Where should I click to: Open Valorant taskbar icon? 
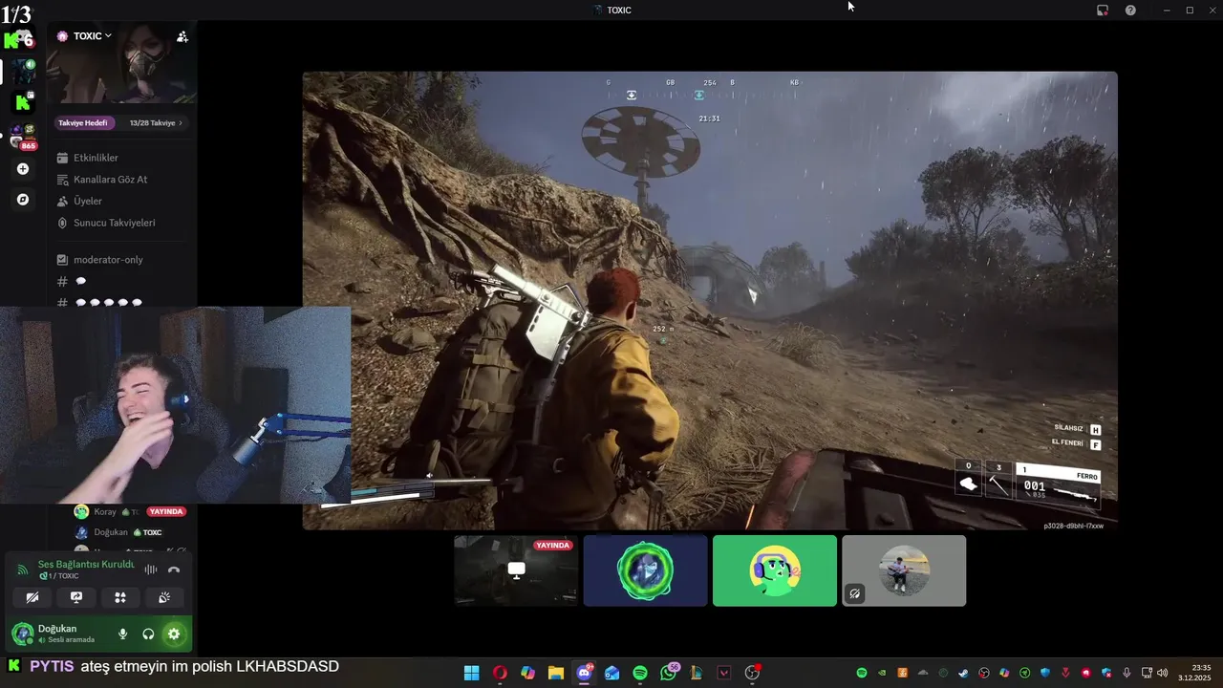[724, 673]
